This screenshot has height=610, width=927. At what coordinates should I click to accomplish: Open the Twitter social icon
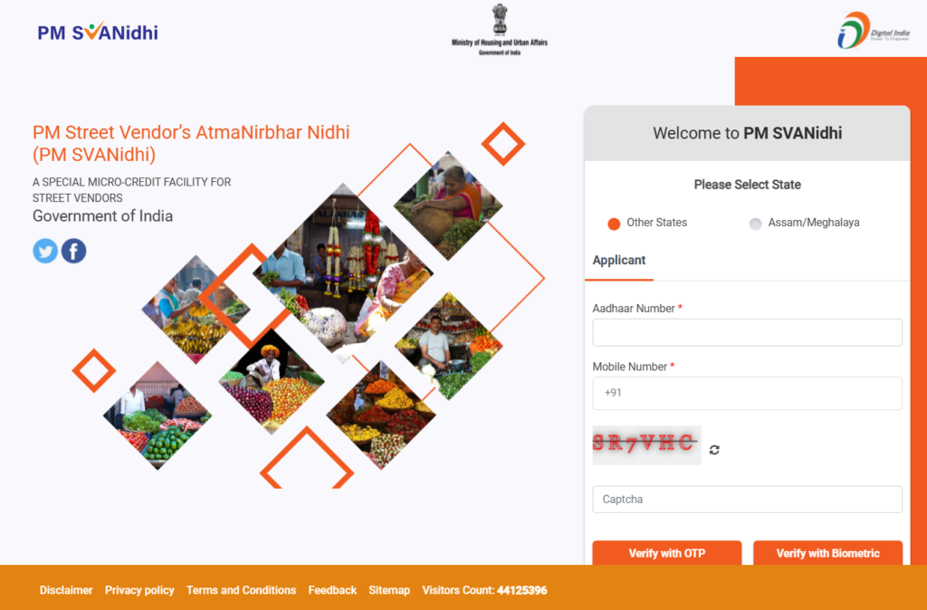click(45, 252)
